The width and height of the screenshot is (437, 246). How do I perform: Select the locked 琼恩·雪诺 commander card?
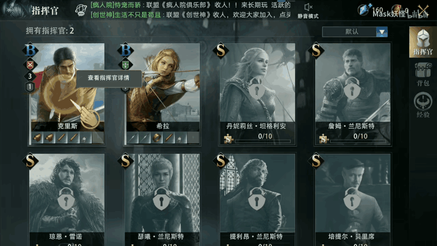[67, 199]
